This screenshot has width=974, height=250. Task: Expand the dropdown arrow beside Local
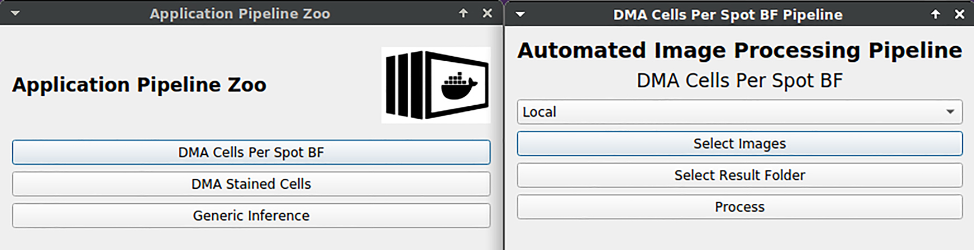point(950,112)
